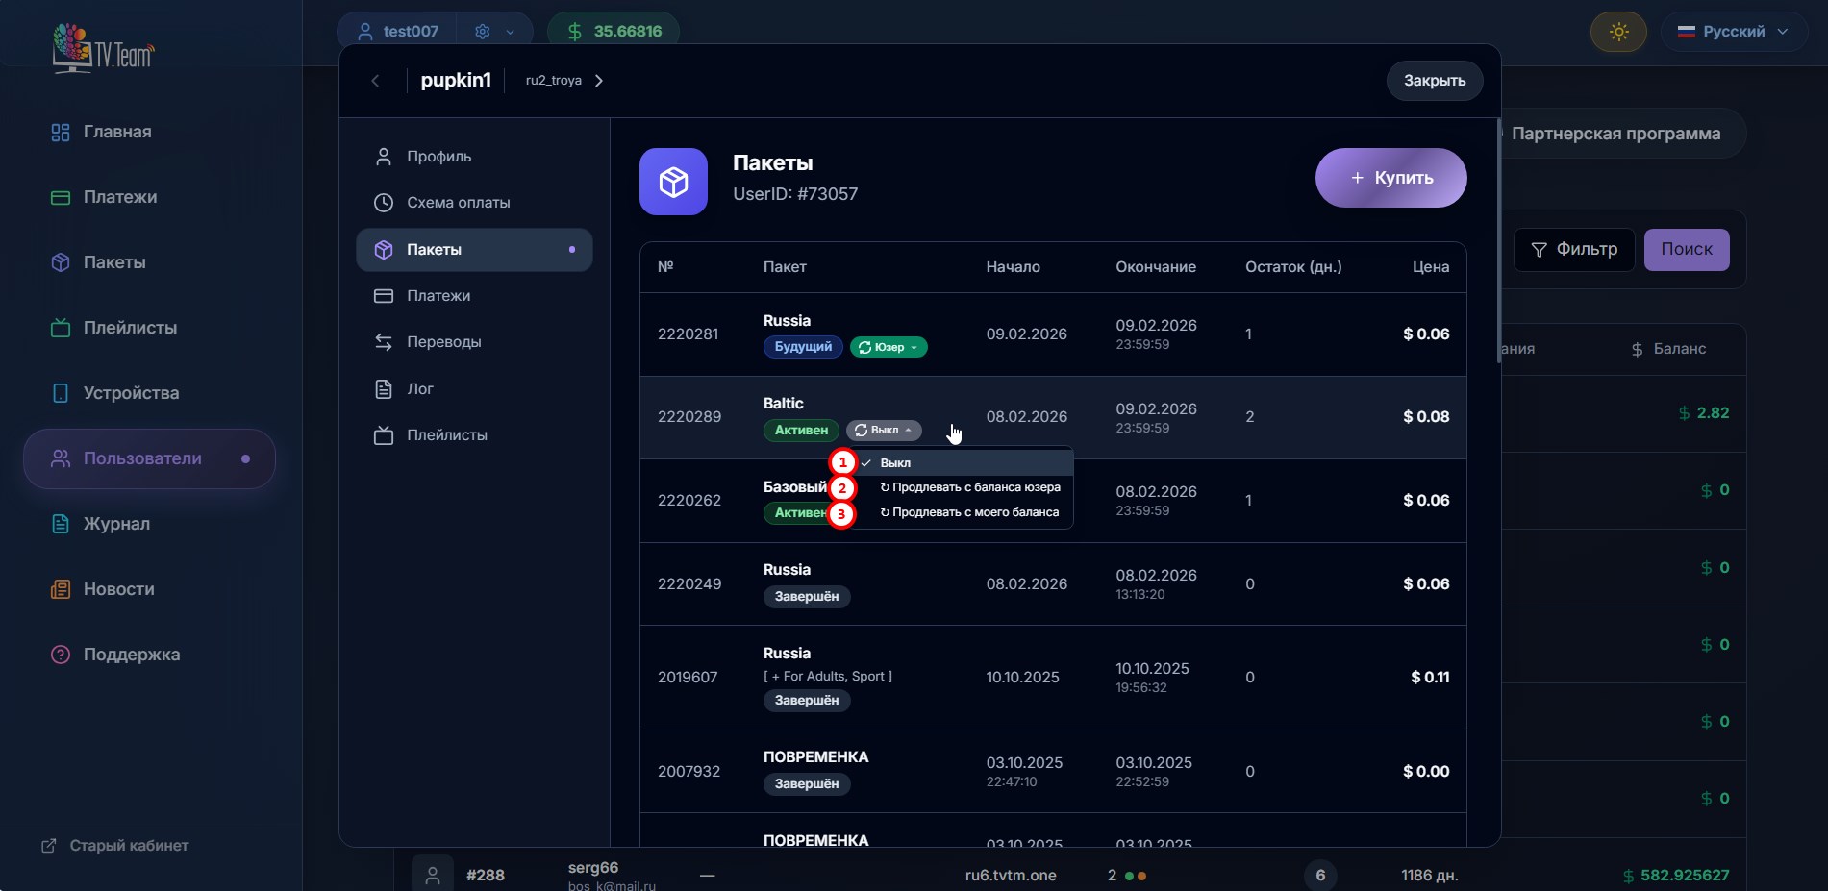Open the Русский language dropdown
Screen dimensions: 1828x891
[1733, 32]
